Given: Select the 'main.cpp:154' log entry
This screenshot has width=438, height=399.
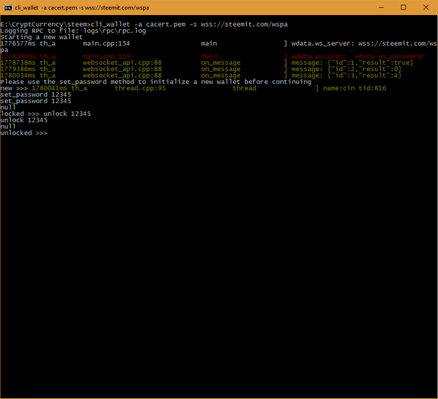Looking at the screenshot, I should point(106,44).
